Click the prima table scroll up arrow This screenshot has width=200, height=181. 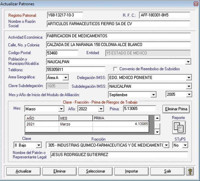157,118
